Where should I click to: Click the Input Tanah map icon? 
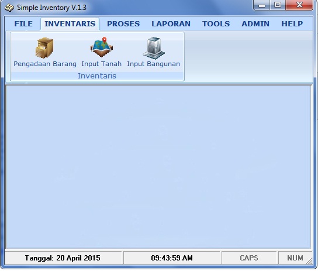[x=102, y=47]
